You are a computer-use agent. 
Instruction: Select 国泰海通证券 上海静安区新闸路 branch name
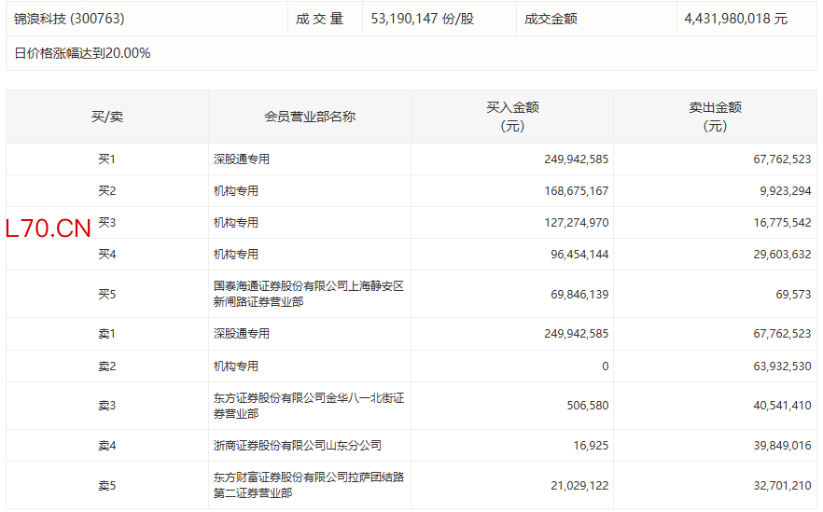(x=308, y=294)
